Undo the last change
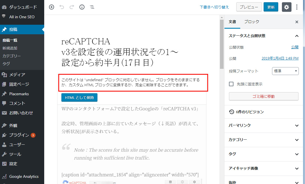 (x=62, y=7)
